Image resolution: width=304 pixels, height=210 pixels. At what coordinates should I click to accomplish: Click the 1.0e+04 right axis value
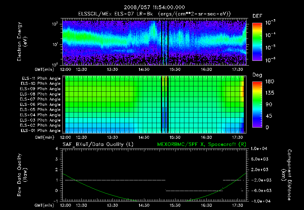click(259, 149)
